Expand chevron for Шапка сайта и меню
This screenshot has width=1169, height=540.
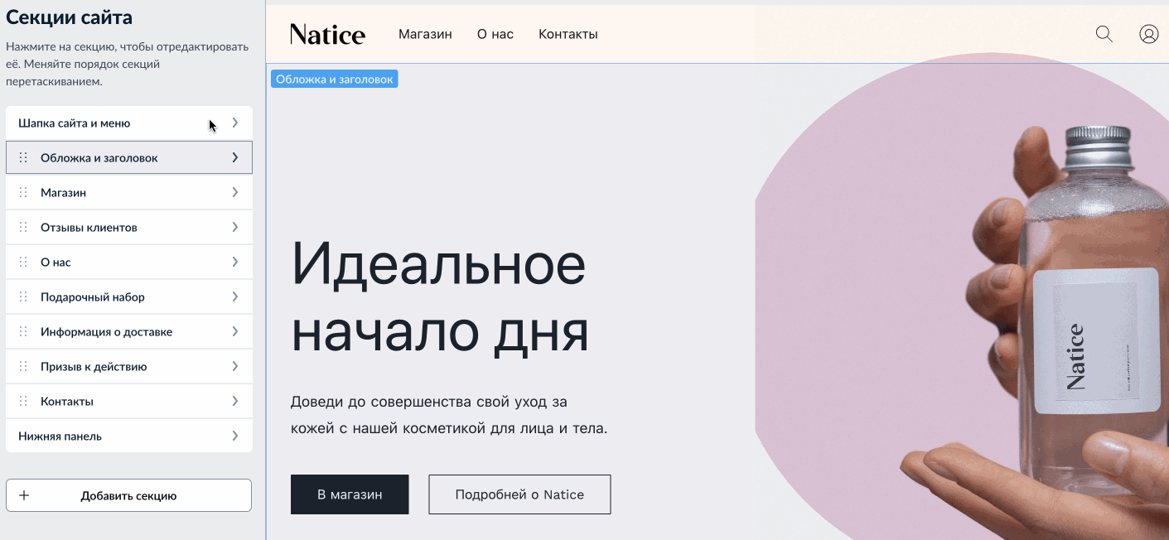(x=235, y=123)
